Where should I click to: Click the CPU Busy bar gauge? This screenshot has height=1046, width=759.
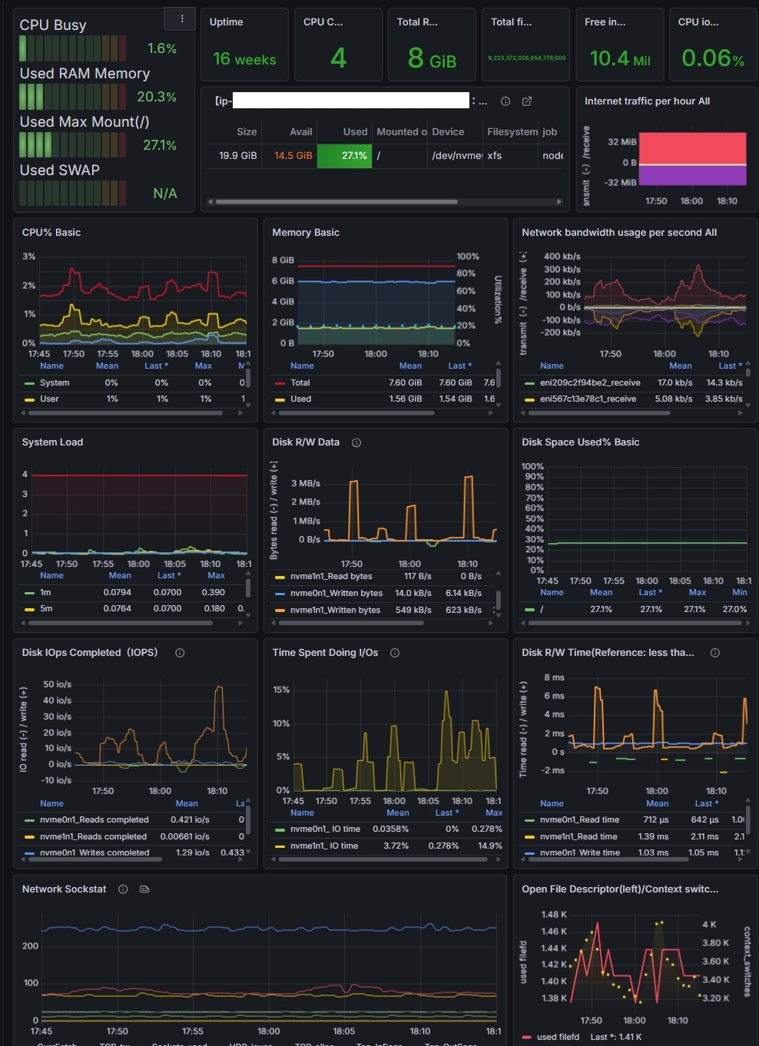click(x=72, y=48)
